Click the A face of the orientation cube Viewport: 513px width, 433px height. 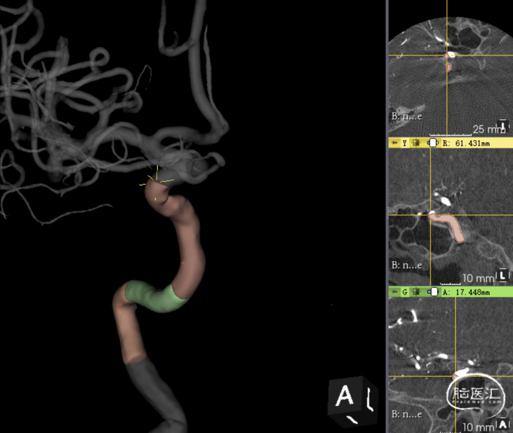pos(345,395)
